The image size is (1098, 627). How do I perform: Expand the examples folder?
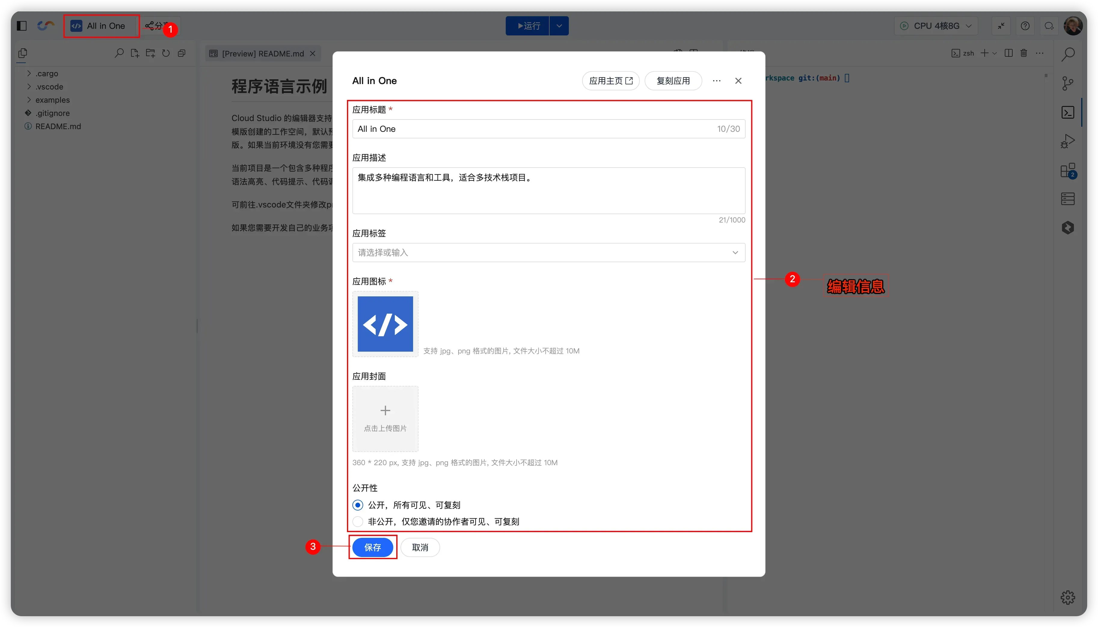pos(52,100)
